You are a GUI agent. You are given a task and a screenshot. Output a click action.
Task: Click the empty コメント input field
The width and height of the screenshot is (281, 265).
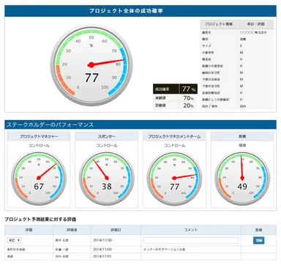[191, 240]
